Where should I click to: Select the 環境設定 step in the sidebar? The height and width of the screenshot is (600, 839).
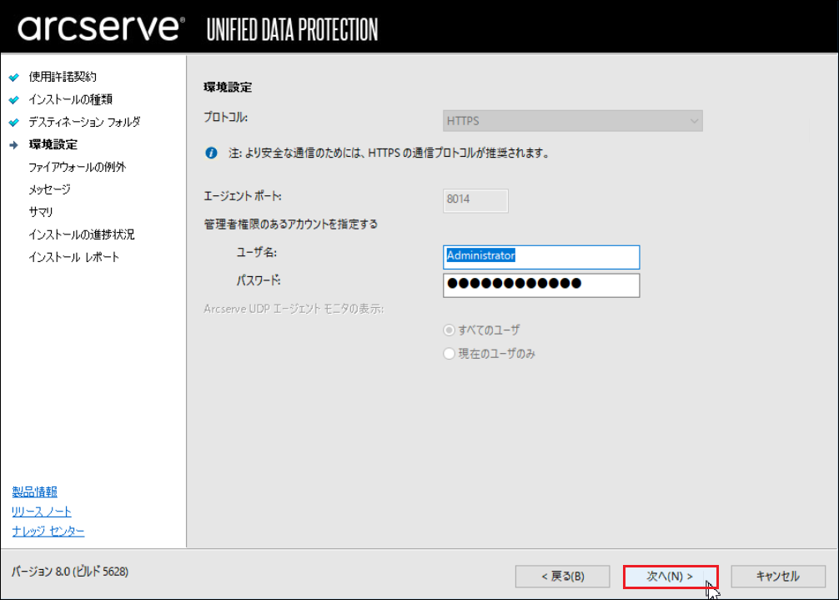pyautogui.click(x=53, y=144)
